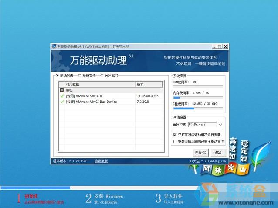Click the 主板 category row label

tap(69, 90)
